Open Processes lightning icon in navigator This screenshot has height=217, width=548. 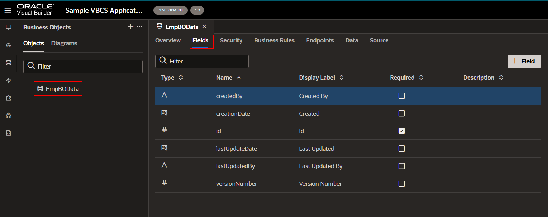coord(9,81)
